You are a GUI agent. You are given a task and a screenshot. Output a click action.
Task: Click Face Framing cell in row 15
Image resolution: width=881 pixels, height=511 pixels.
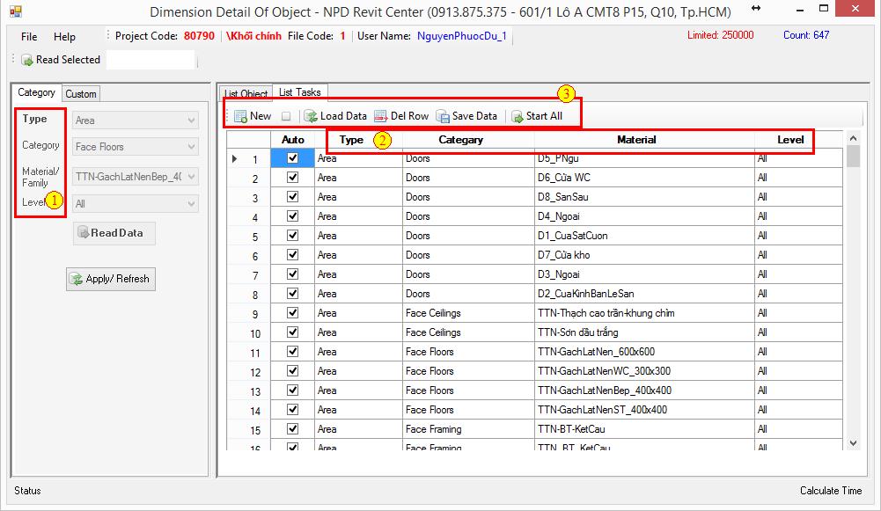click(468, 429)
